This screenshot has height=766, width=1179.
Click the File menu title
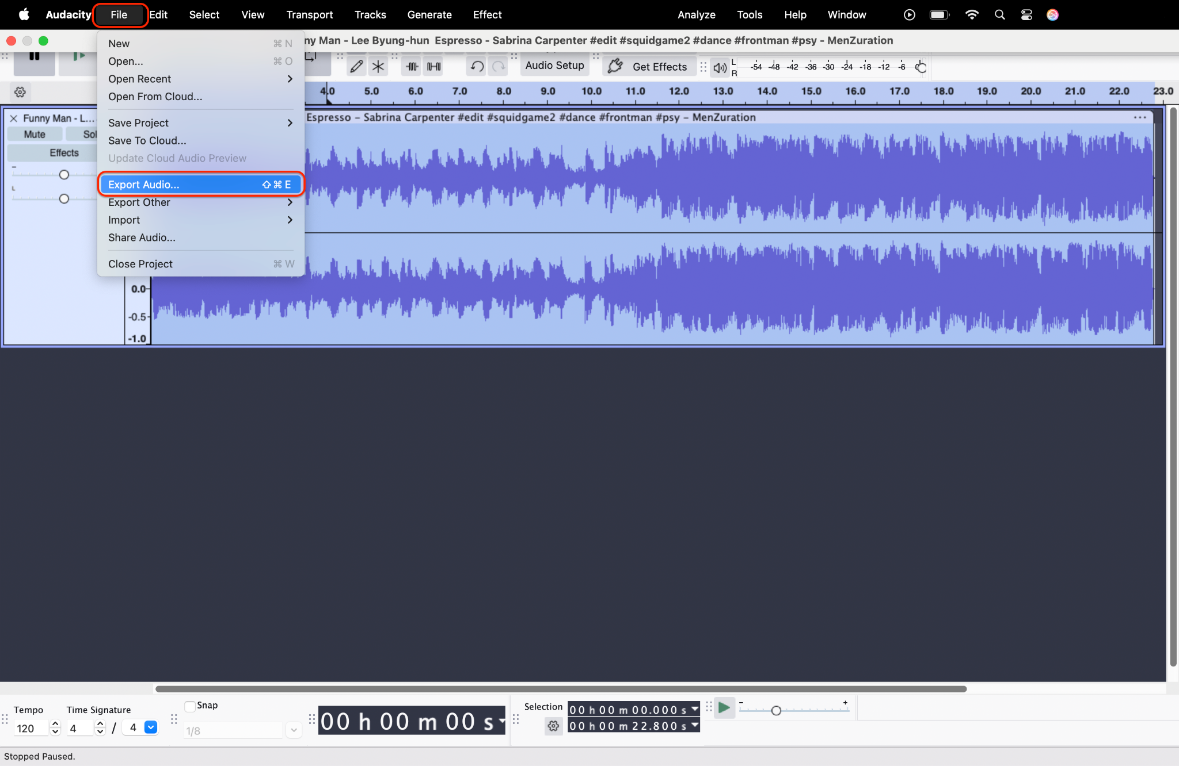coord(119,15)
